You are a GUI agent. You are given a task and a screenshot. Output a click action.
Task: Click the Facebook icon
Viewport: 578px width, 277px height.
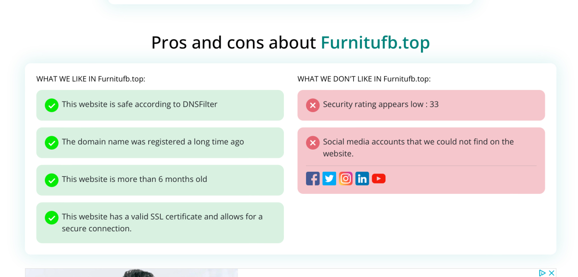(313, 178)
